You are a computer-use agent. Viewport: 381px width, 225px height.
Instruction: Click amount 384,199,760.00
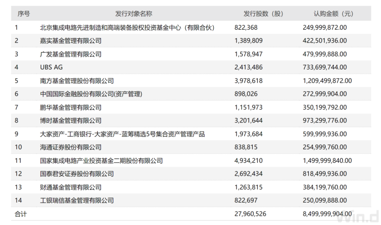tap(325, 187)
